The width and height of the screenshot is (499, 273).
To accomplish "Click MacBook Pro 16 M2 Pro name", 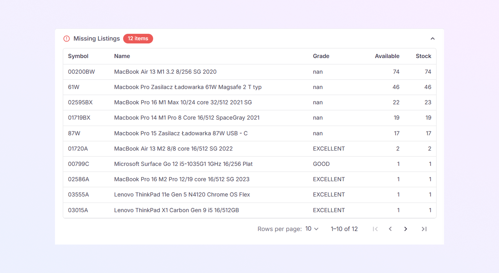I will [x=182, y=179].
